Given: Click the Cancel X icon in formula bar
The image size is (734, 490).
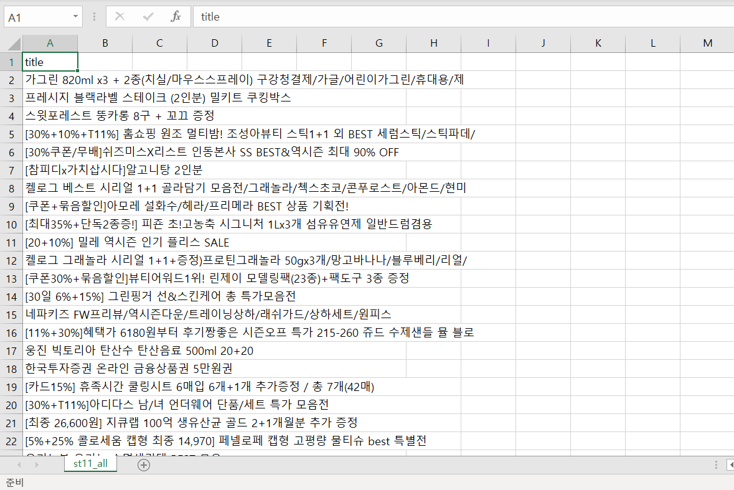Looking at the screenshot, I should click(x=120, y=17).
